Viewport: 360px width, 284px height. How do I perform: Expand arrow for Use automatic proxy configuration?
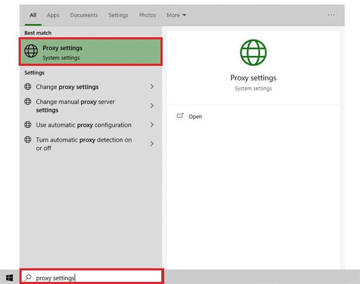152,125
